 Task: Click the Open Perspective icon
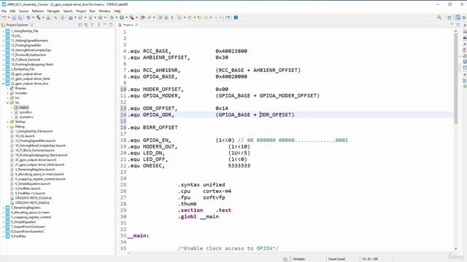449,17
